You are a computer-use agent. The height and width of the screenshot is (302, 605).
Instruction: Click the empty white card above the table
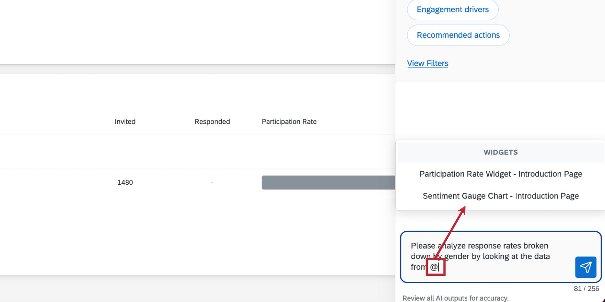[198, 32]
